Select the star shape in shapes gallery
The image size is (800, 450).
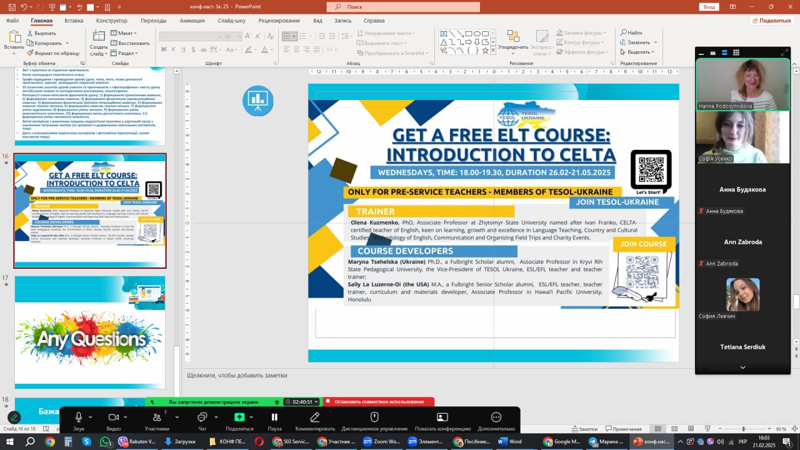click(x=485, y=51)
